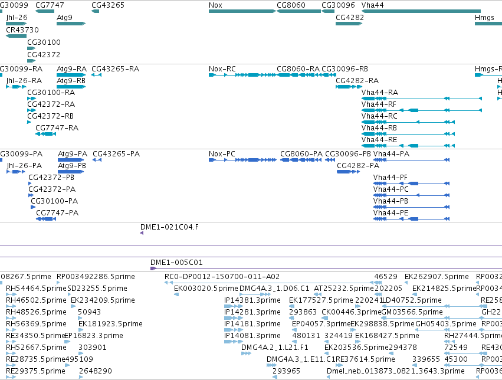Select the CG30100-PA protein label

pyautogui.click(x=54, y=201)
